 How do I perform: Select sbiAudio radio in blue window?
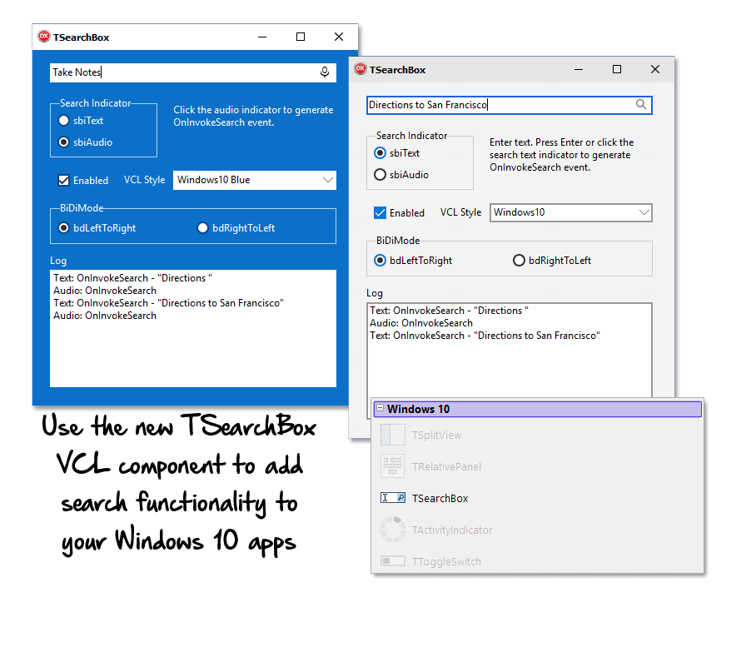tap(64, 142)
